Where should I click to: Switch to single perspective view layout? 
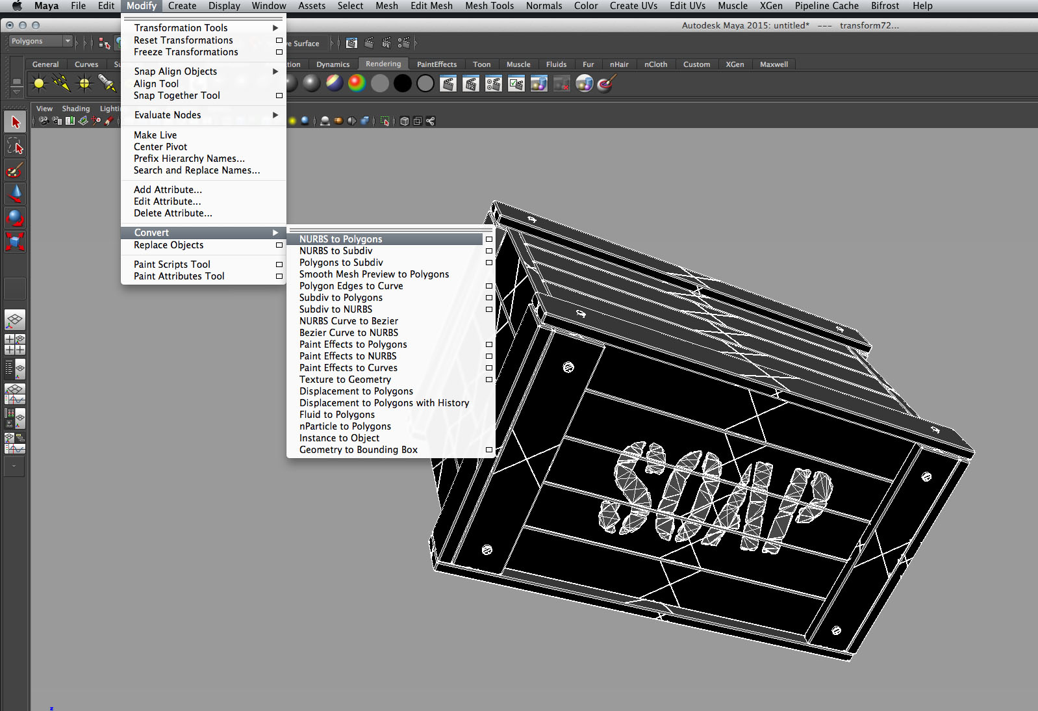tap(15, 320)
